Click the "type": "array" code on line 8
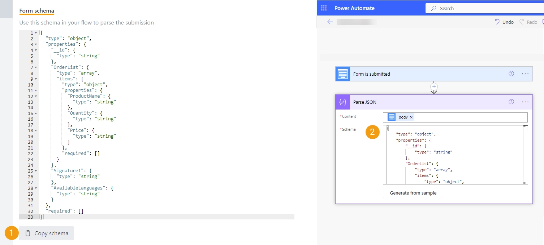Image resolution: width=544 pixels, height=245 pixels. click(x=78, y=73)
